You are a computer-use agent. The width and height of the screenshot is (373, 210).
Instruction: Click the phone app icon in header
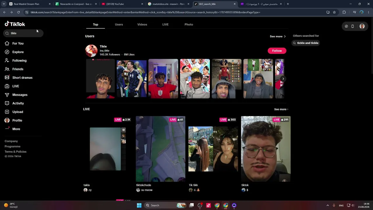(353, 26)
